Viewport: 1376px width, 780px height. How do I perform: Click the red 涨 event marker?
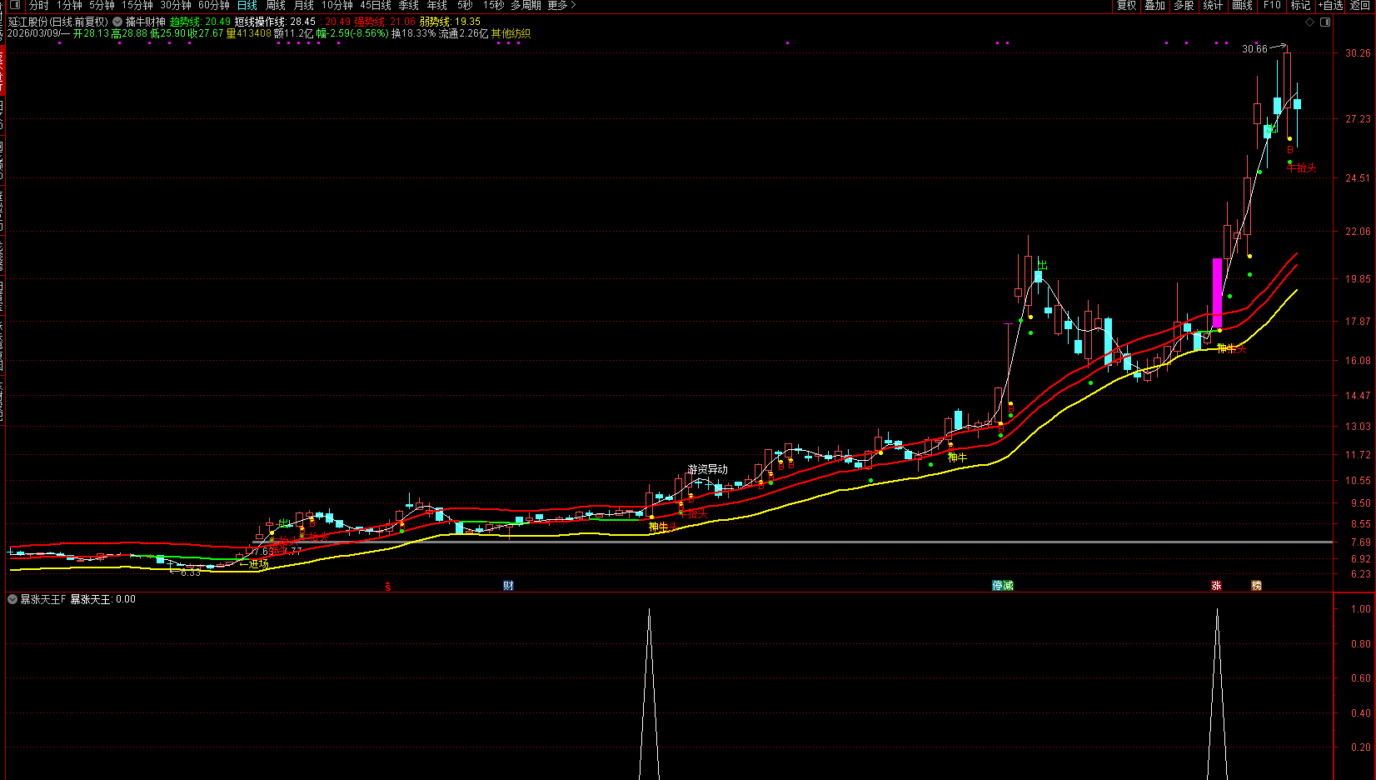pyautogui.click(x=1216, y=586)
